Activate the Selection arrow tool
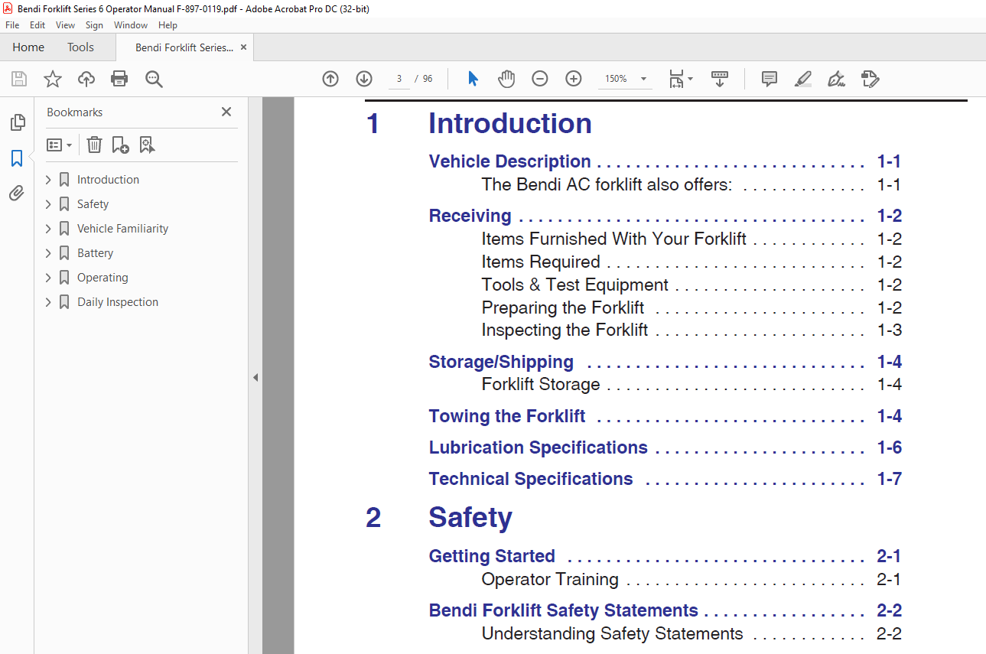 (473, 79)
